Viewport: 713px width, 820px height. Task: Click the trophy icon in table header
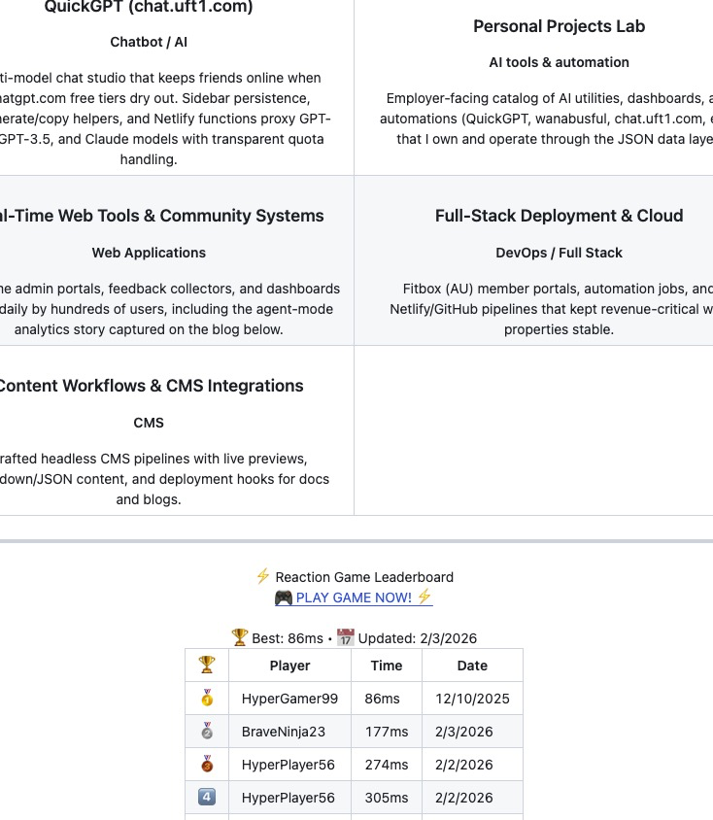point(207,666)
